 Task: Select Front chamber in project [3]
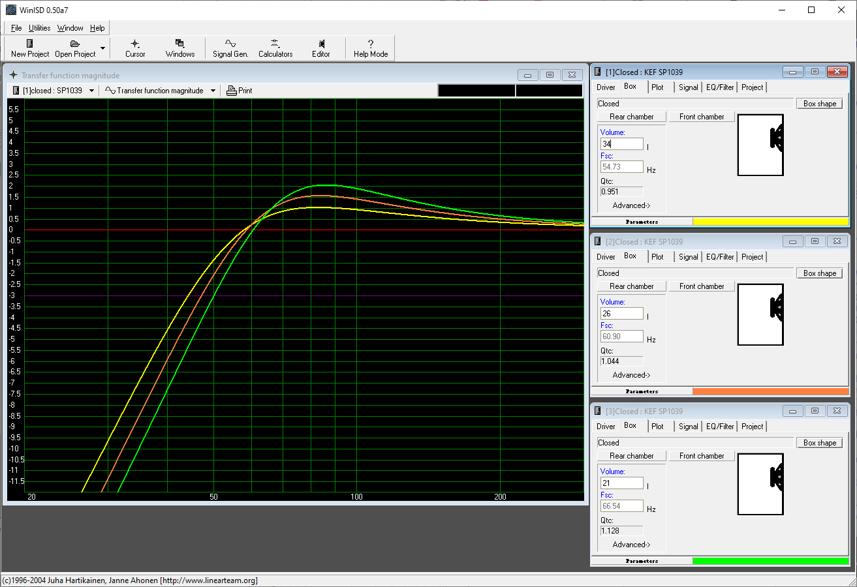click(702, 456)
